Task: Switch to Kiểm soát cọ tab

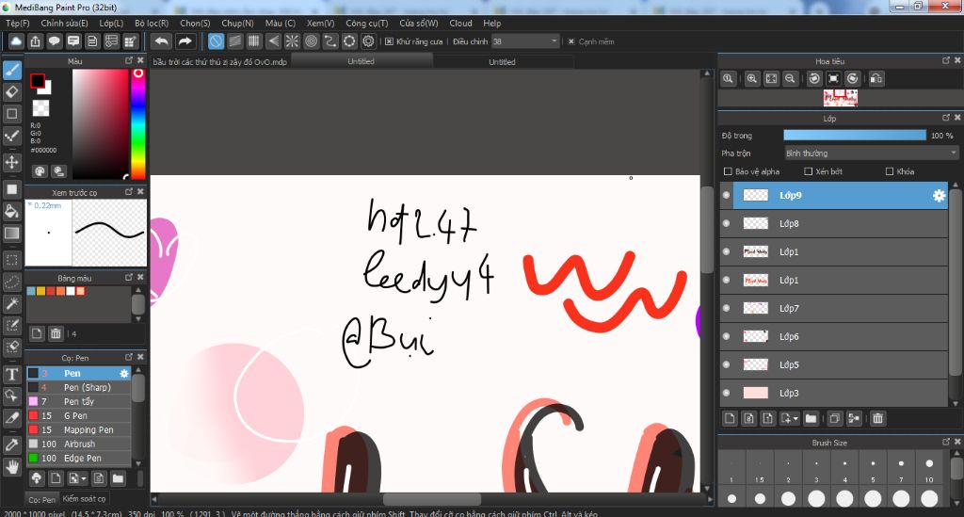Action: [x=84, y=498]
